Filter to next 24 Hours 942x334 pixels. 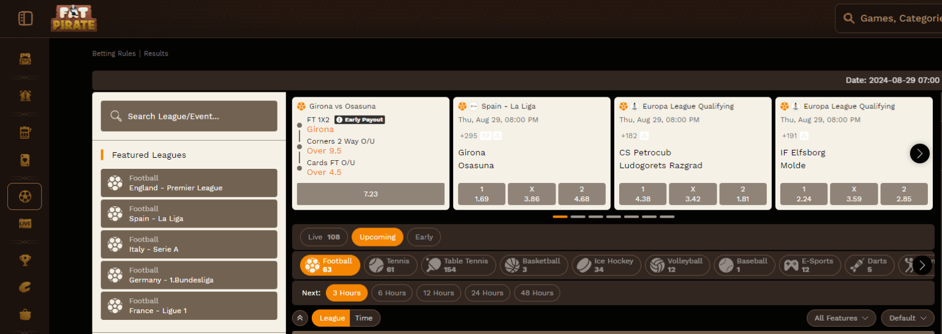[x=487, y=293]
